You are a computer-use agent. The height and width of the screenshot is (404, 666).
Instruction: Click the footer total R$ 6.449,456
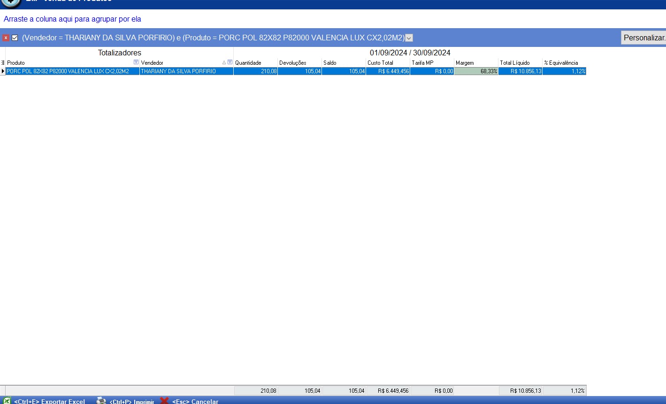click(388, 390)
